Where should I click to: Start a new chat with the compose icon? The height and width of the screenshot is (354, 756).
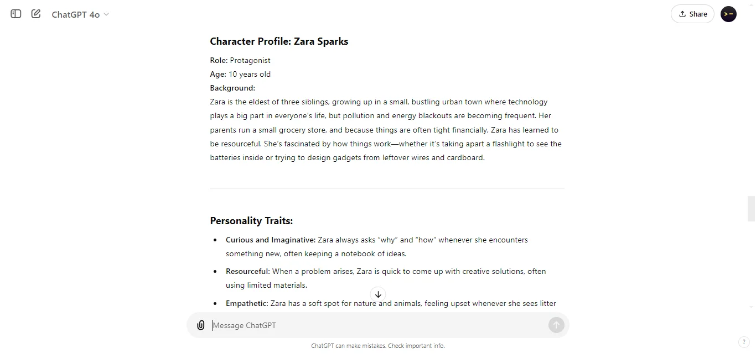coord(35,14)
